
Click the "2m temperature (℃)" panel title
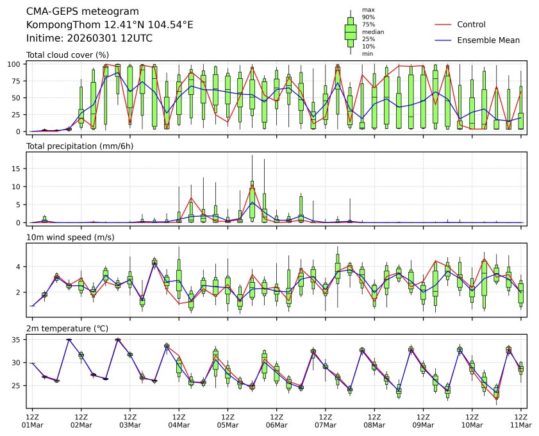click(67, 328)
